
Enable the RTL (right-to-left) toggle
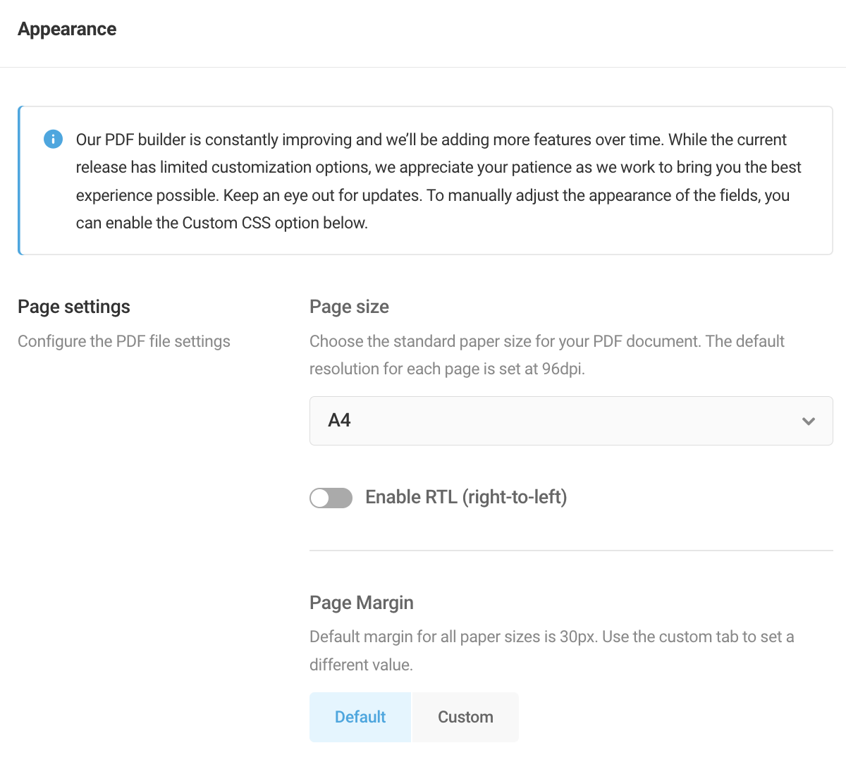tap(331, 498)
